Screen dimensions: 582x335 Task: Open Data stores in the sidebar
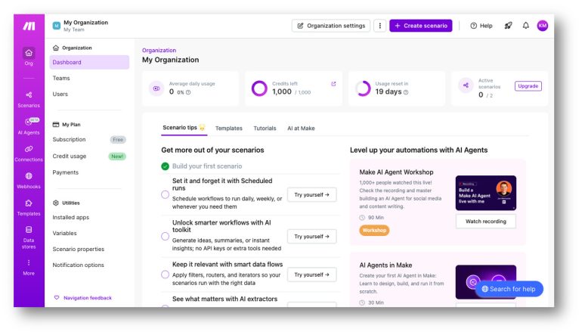tap(29, 234)
